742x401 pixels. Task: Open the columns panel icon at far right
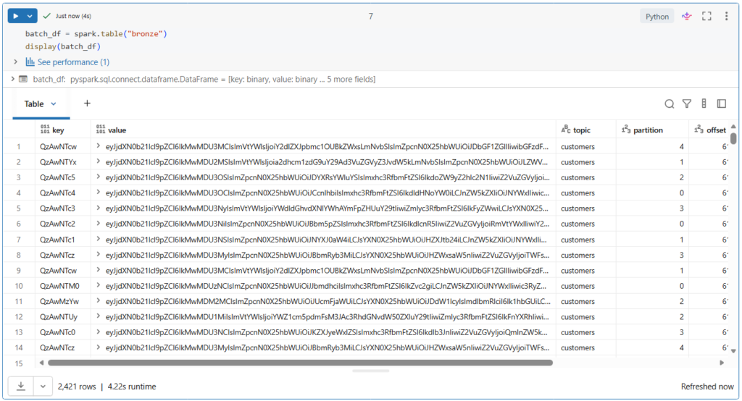coord(722,104)
